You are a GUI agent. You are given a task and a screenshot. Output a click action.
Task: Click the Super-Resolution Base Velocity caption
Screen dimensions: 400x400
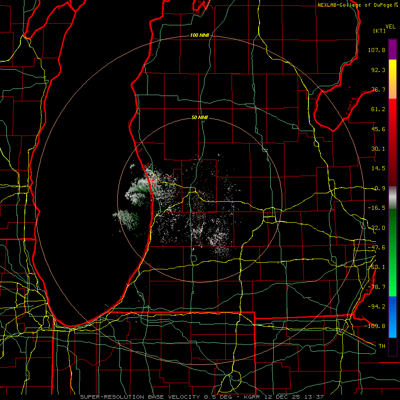pyautogui.click(x=202, y=397)
